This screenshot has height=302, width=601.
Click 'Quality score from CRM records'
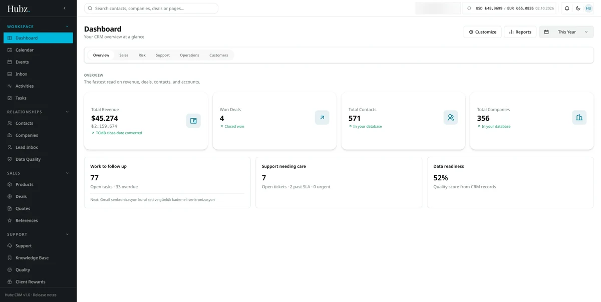pyautogui.click(x=465, y=187)
